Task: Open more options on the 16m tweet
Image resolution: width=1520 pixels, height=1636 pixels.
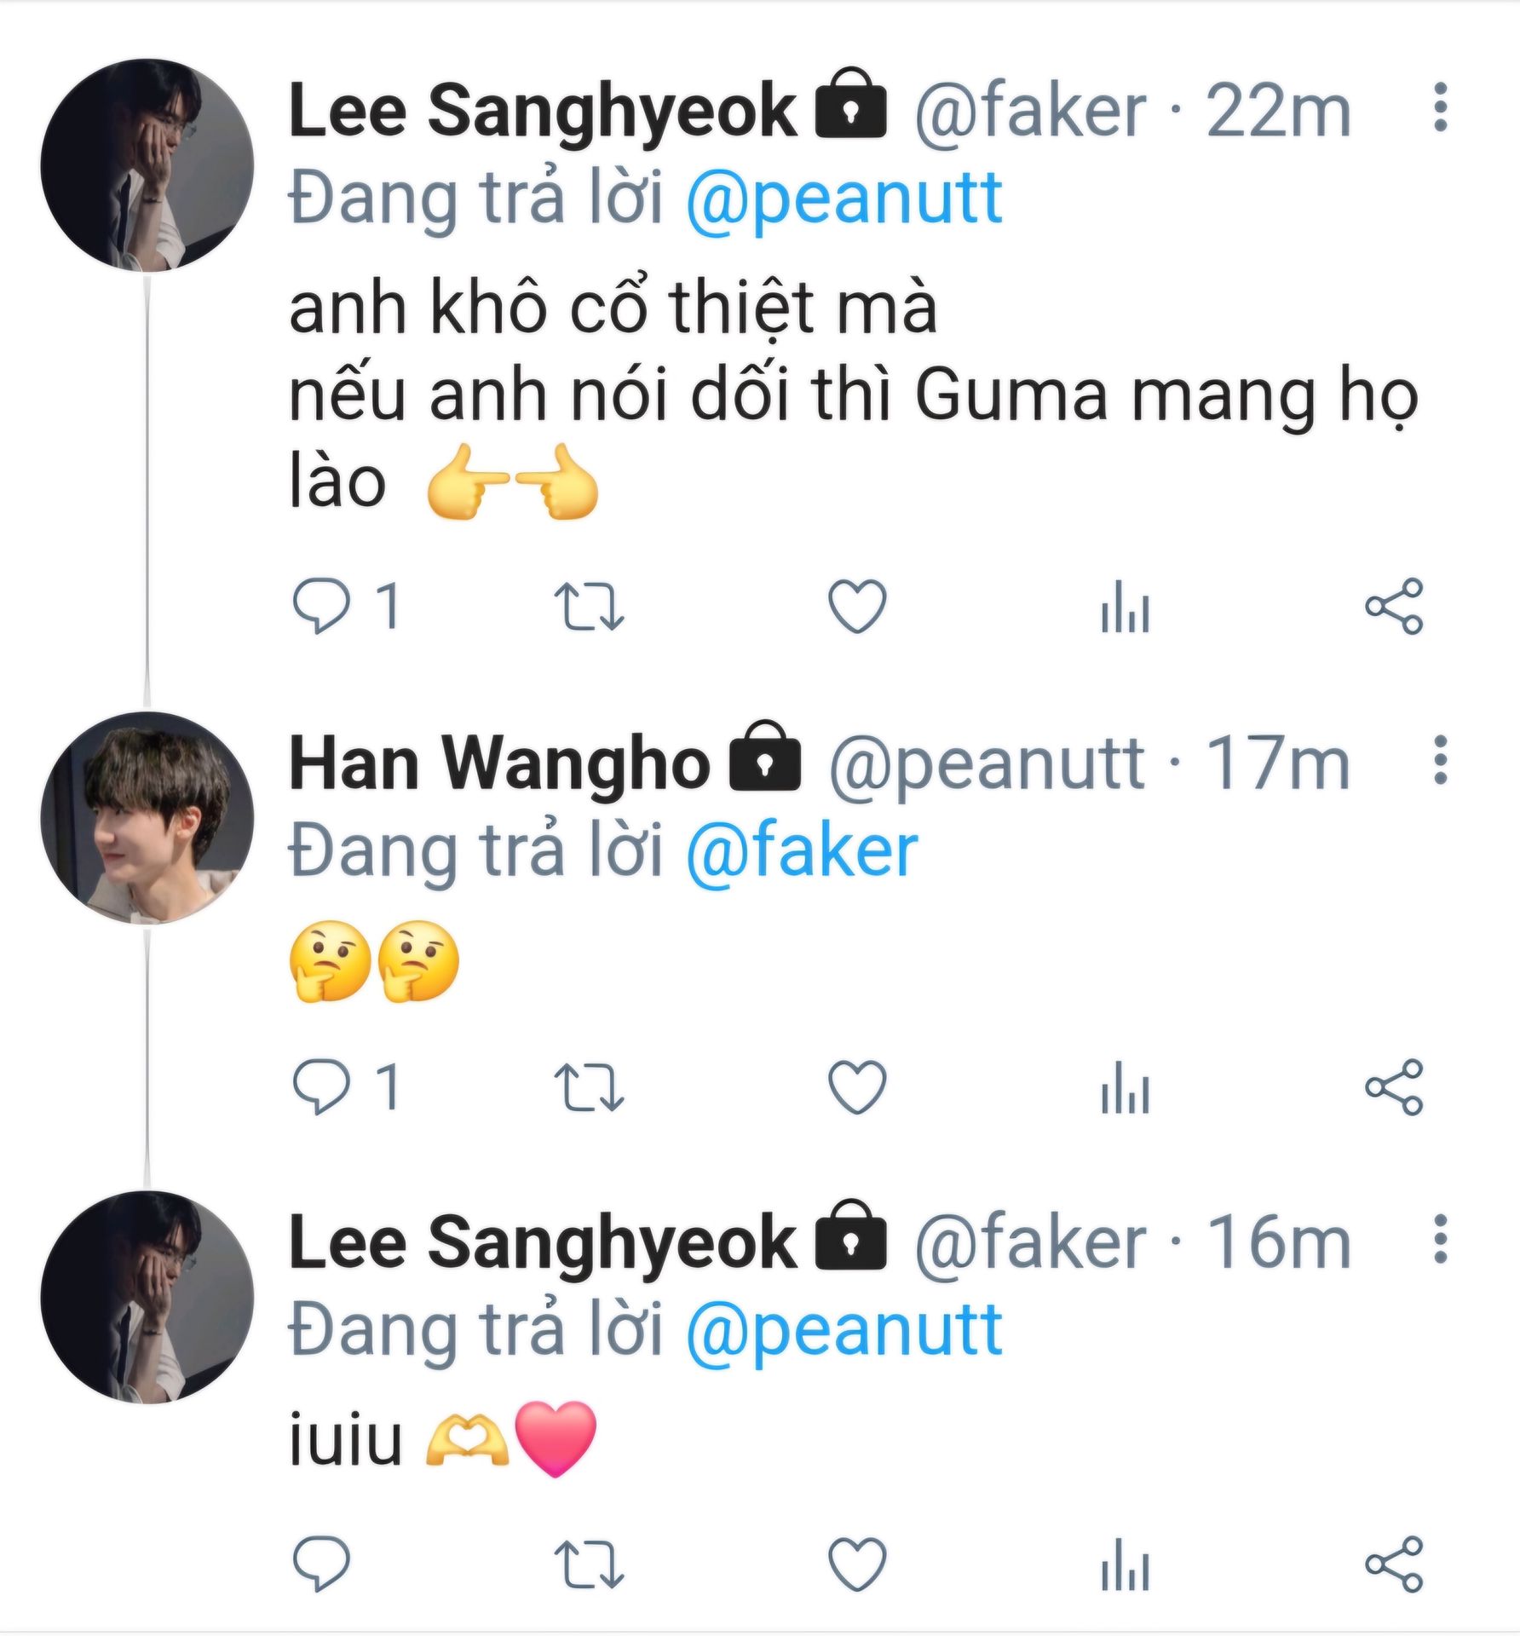Action: tap(1440, 1240)
